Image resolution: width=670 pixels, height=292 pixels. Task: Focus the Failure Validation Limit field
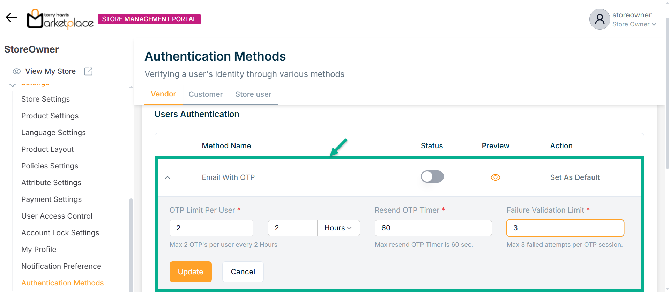click(565, 228)
